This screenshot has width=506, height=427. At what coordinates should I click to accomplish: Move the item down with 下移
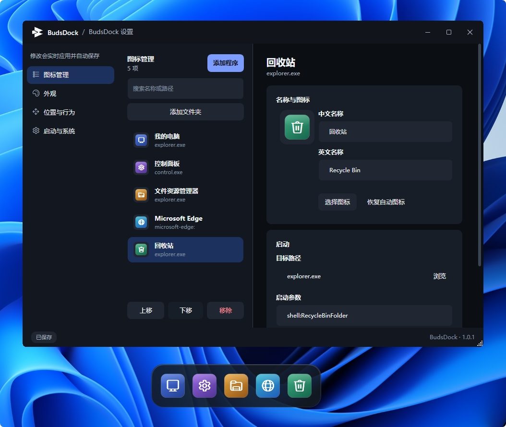tap(186, 310)
